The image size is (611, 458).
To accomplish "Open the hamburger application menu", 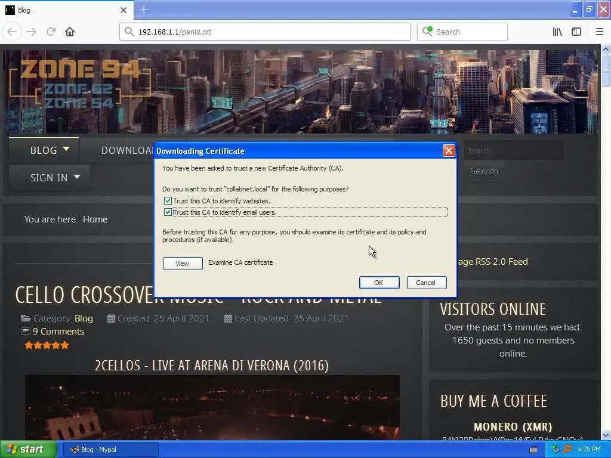I will tap(600, 32).
